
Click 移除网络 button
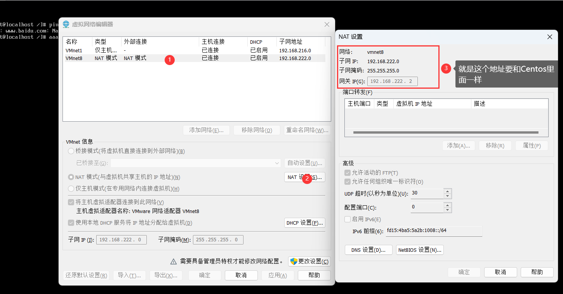pyautogui.click(x=257, y=130)
